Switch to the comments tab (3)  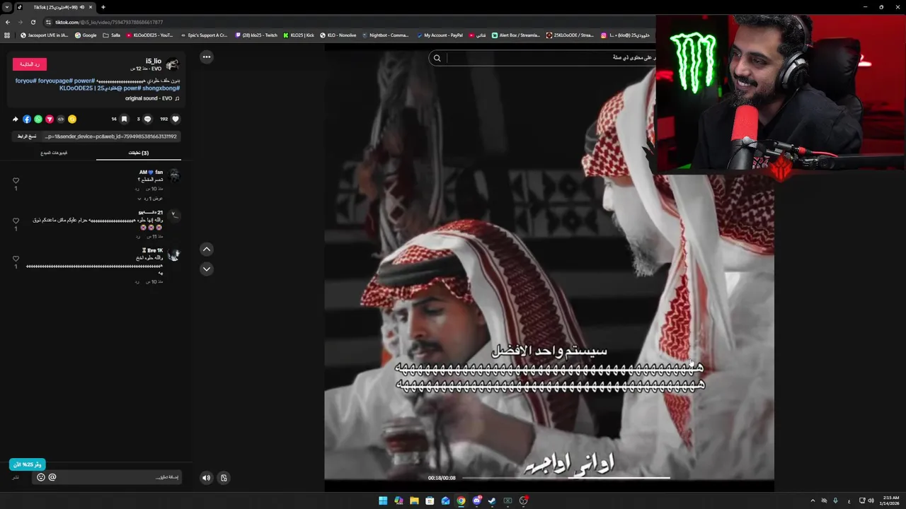(139, 153)
